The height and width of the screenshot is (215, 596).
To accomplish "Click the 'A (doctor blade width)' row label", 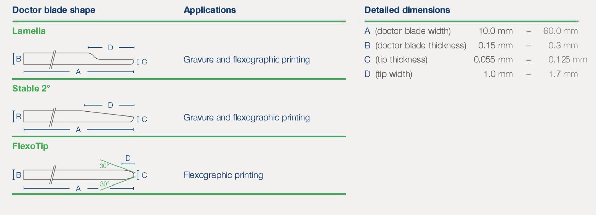I will tap(407, 31).
